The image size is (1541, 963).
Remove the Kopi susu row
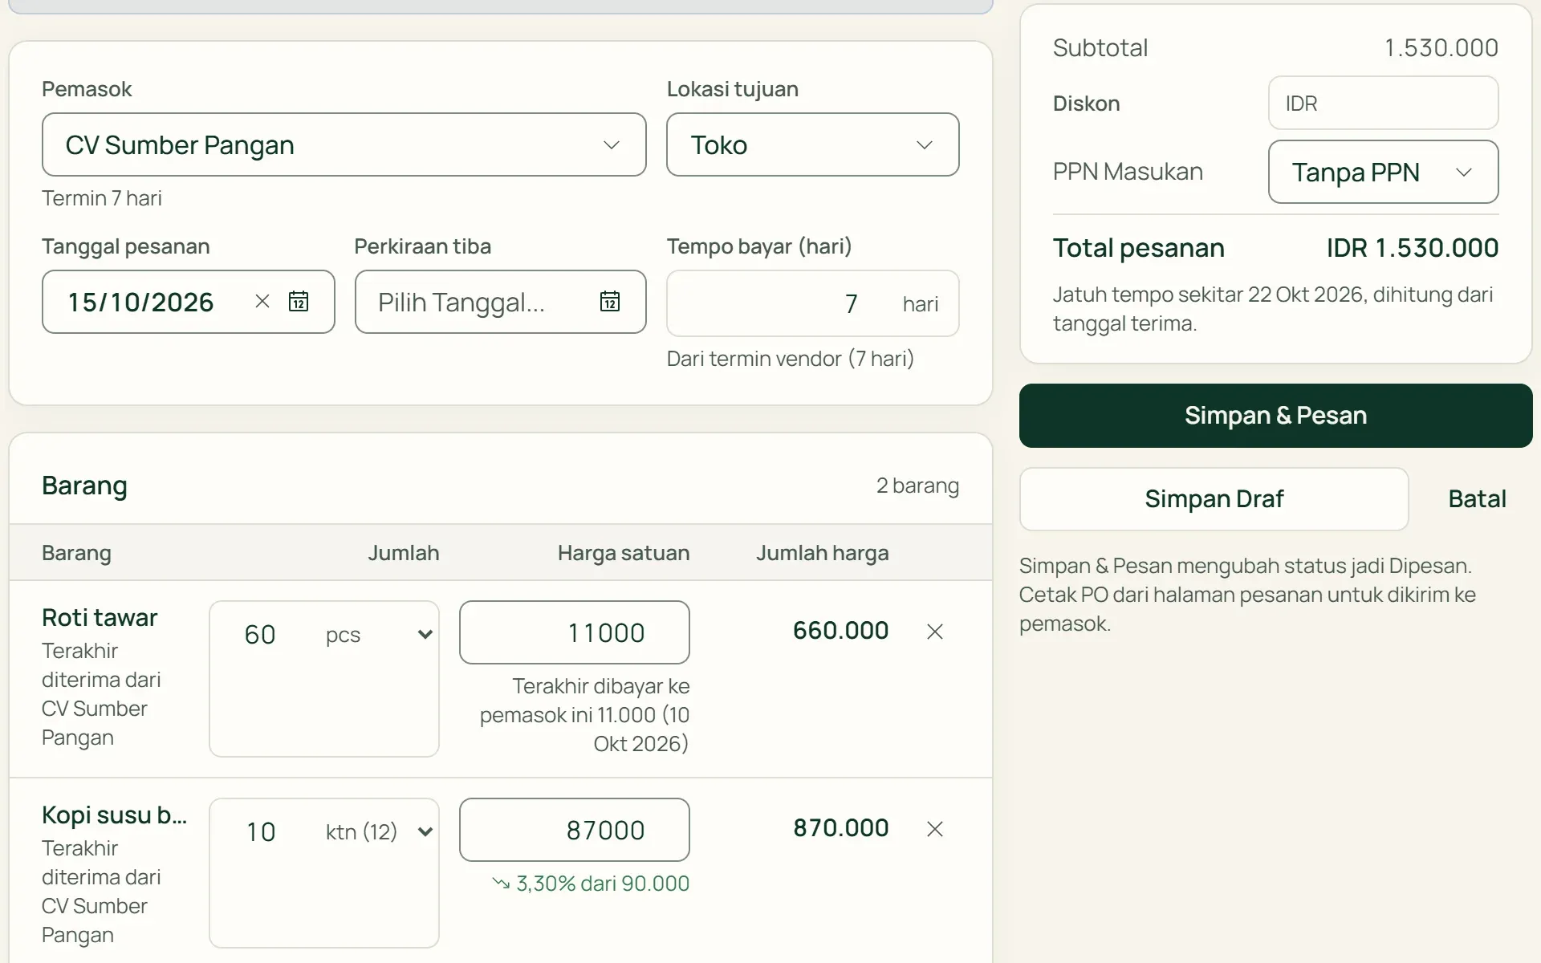(x=935, y=829)
